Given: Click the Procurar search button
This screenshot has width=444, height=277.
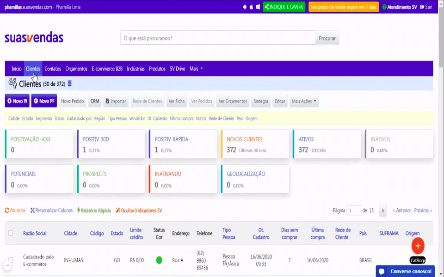Looking at the screenshot, I should click(x=327, y=38).
